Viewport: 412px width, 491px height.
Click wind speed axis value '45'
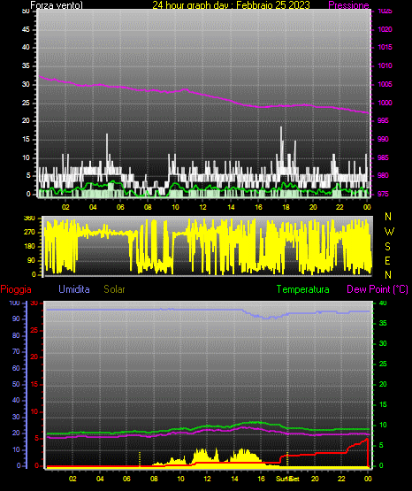(26, 29)
